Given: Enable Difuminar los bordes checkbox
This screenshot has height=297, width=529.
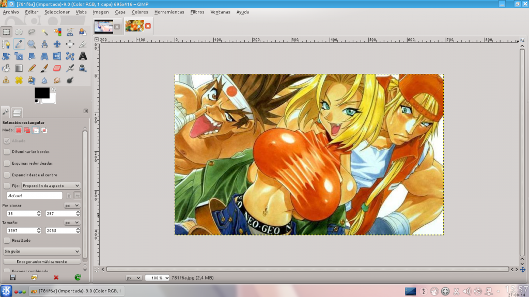Looking at the screenshot, I should pyautogui.click(x=7, y=151).
